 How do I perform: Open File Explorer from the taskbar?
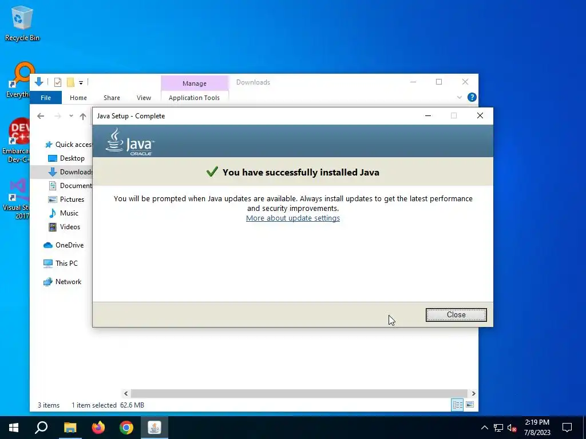point(70,428)
